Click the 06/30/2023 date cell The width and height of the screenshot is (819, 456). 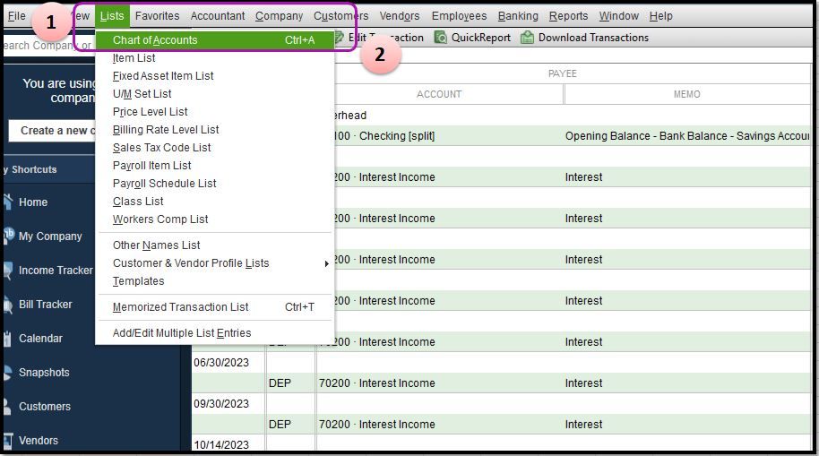221,363
